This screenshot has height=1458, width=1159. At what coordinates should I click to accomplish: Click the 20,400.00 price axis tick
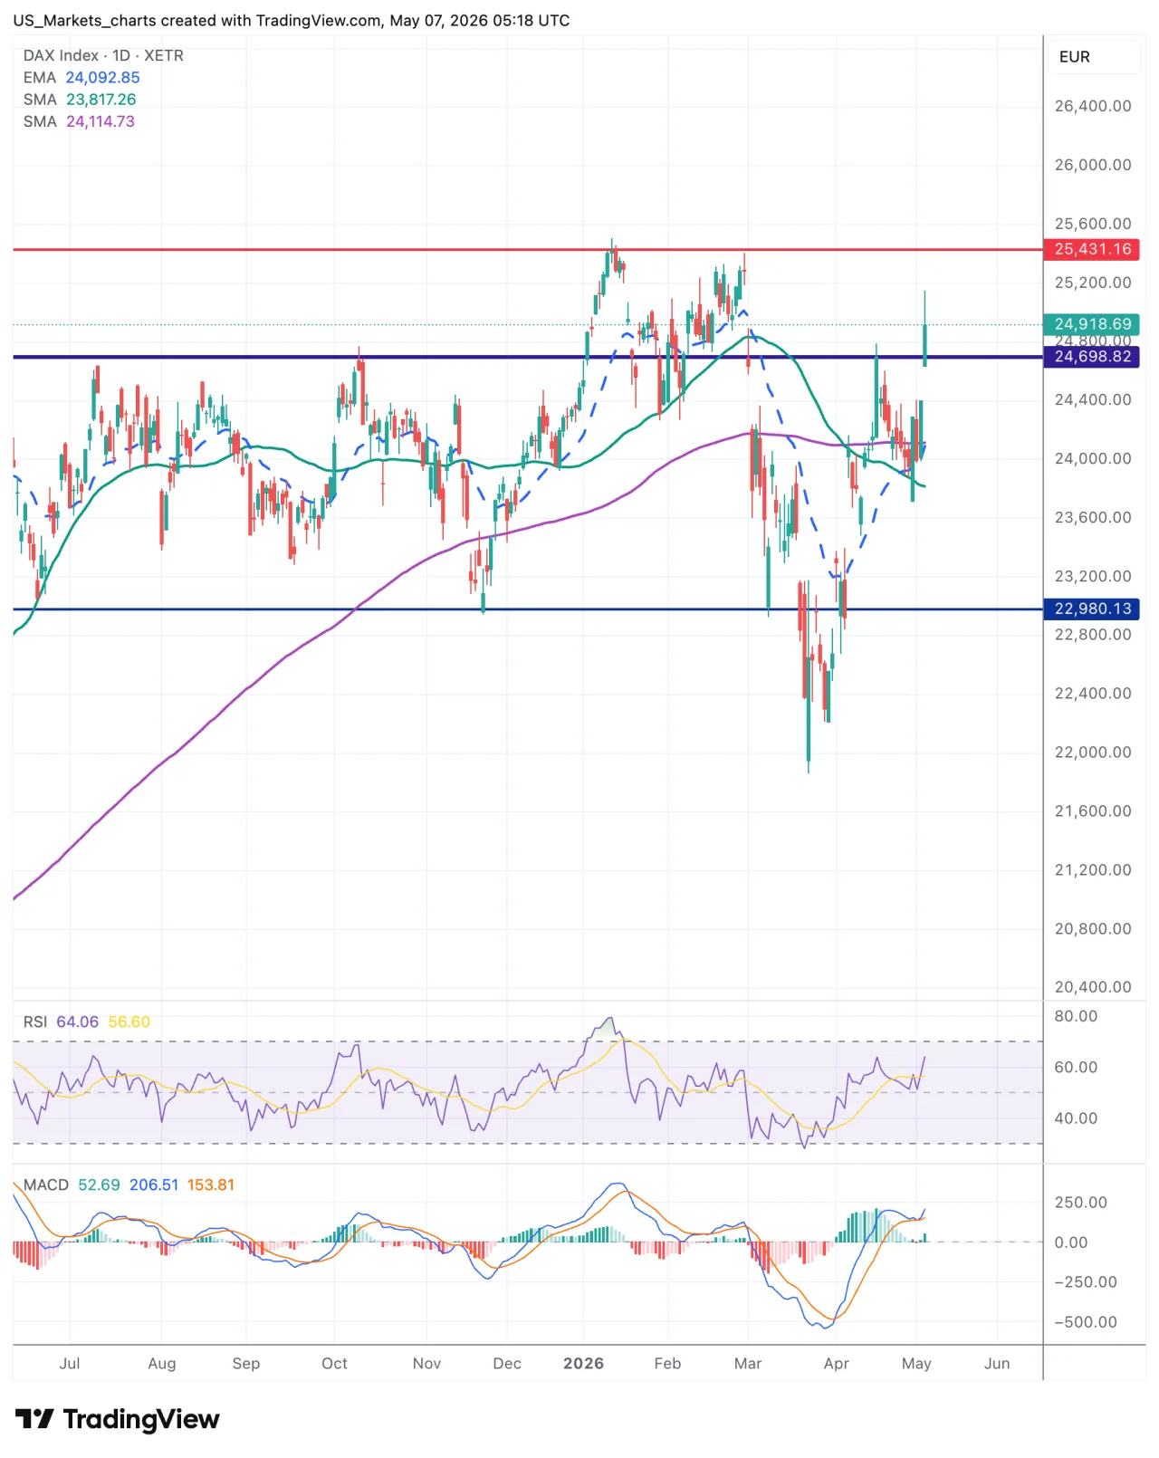coord(1093,987)
